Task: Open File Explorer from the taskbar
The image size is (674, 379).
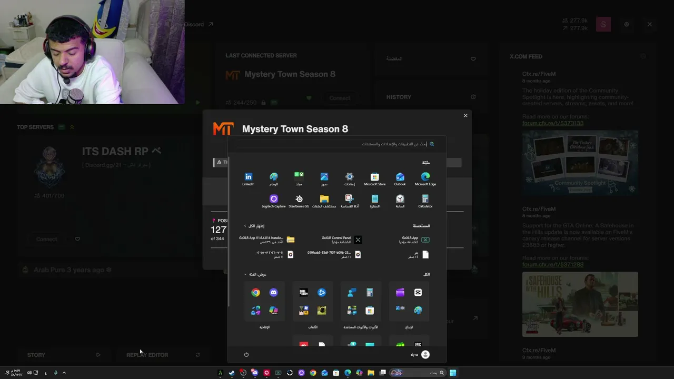Action: click(x=371, y=373)
